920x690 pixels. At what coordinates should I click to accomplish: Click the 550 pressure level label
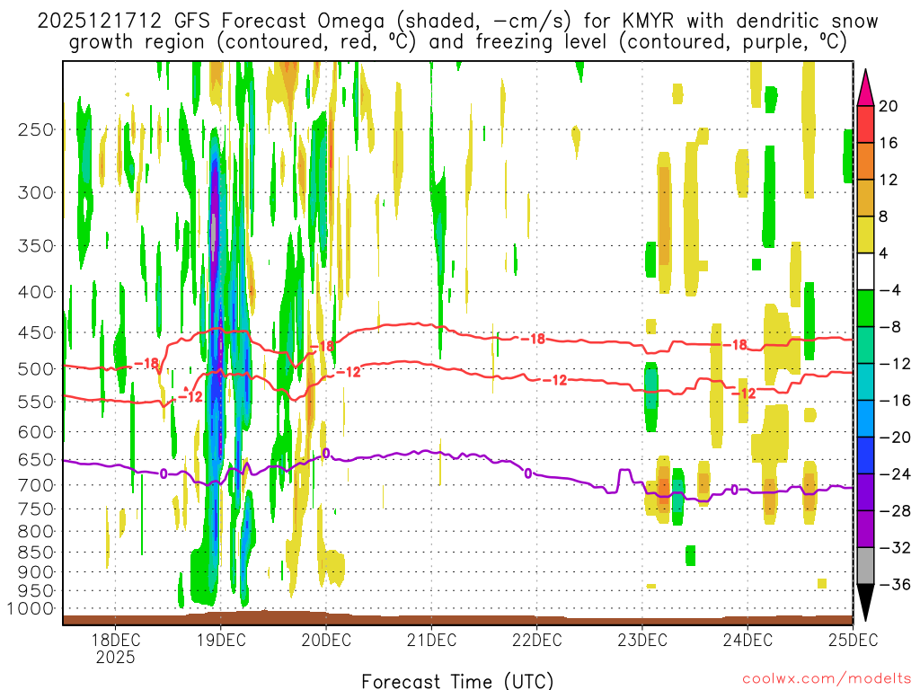click(x=36, y=402)
